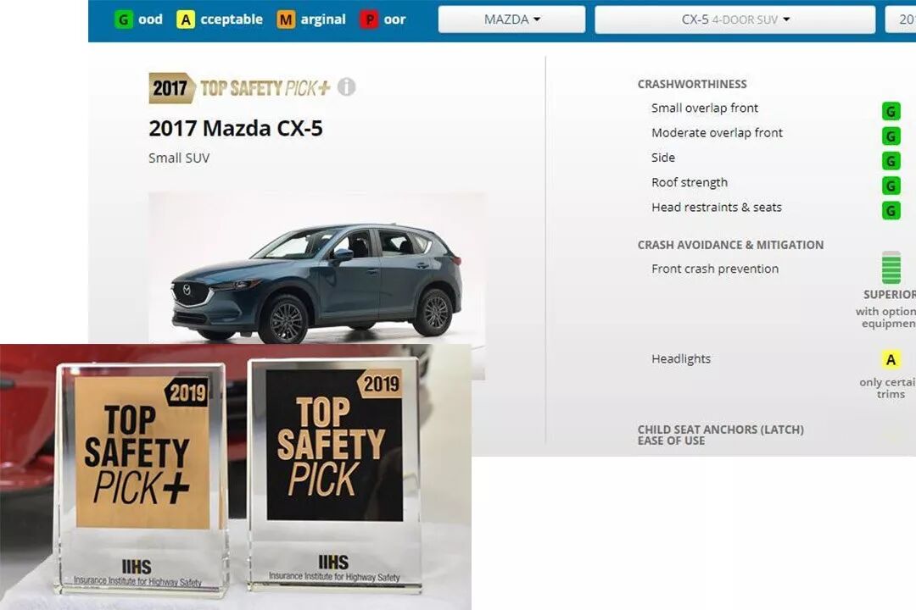Click the Head restraints & seats G icon

(x=891, y=210)
